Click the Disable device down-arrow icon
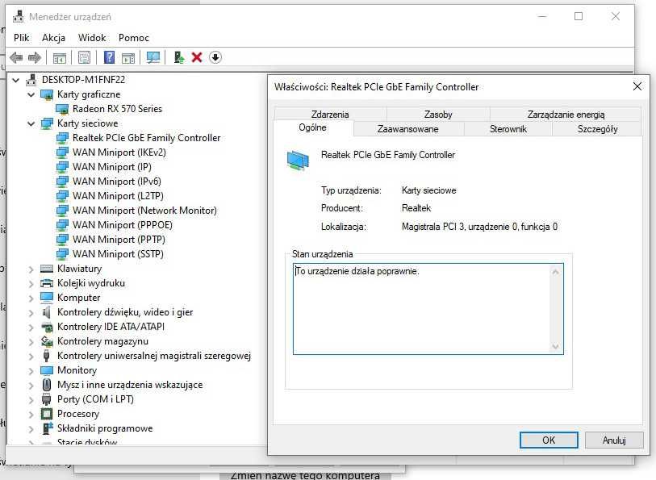Screen dimensions: 656x480 click(215, 57)
